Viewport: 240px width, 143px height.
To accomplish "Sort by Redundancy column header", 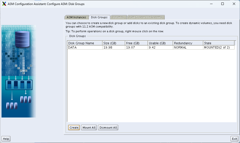I will click(188, 43).
